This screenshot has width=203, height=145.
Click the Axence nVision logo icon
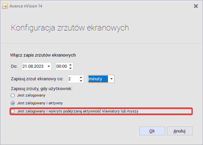pos(5,6)
